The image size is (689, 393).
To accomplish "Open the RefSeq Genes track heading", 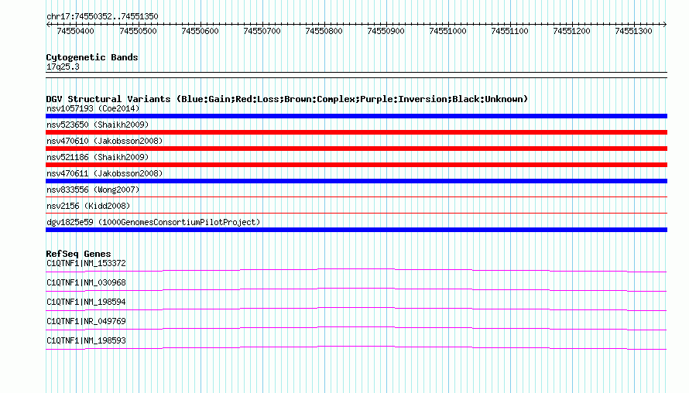I will tap(78, 254).
